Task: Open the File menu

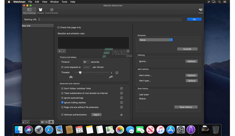Action: pyautogui.click(x=30, y=2)
